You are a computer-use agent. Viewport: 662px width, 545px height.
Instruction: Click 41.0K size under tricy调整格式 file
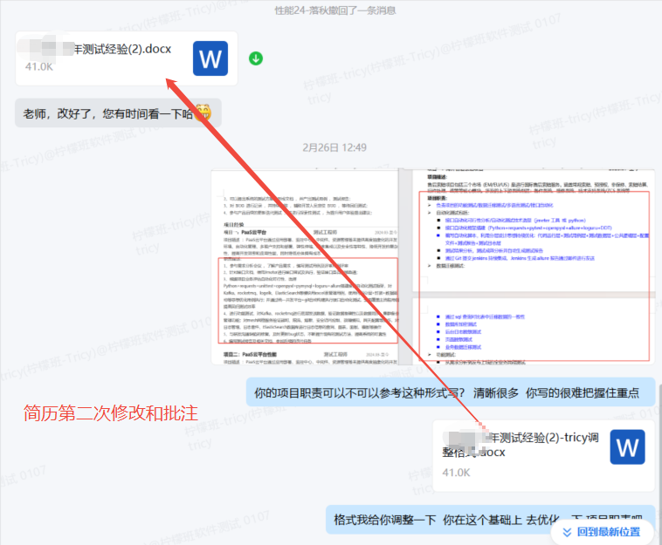point(456,472)
